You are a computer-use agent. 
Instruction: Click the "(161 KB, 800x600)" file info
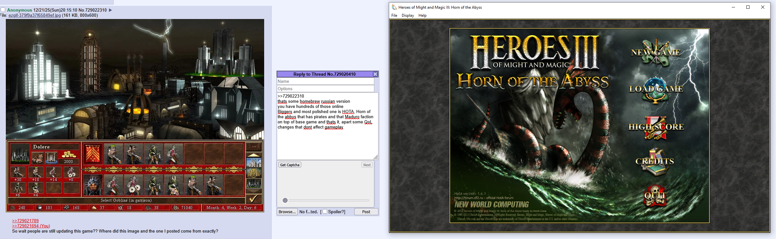[x=80, y=15]
